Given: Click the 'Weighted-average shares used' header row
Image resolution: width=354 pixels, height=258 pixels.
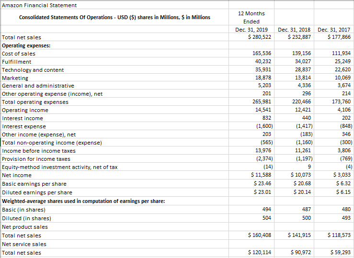Looking at the screenshot, I should click(x=83, y=201).
